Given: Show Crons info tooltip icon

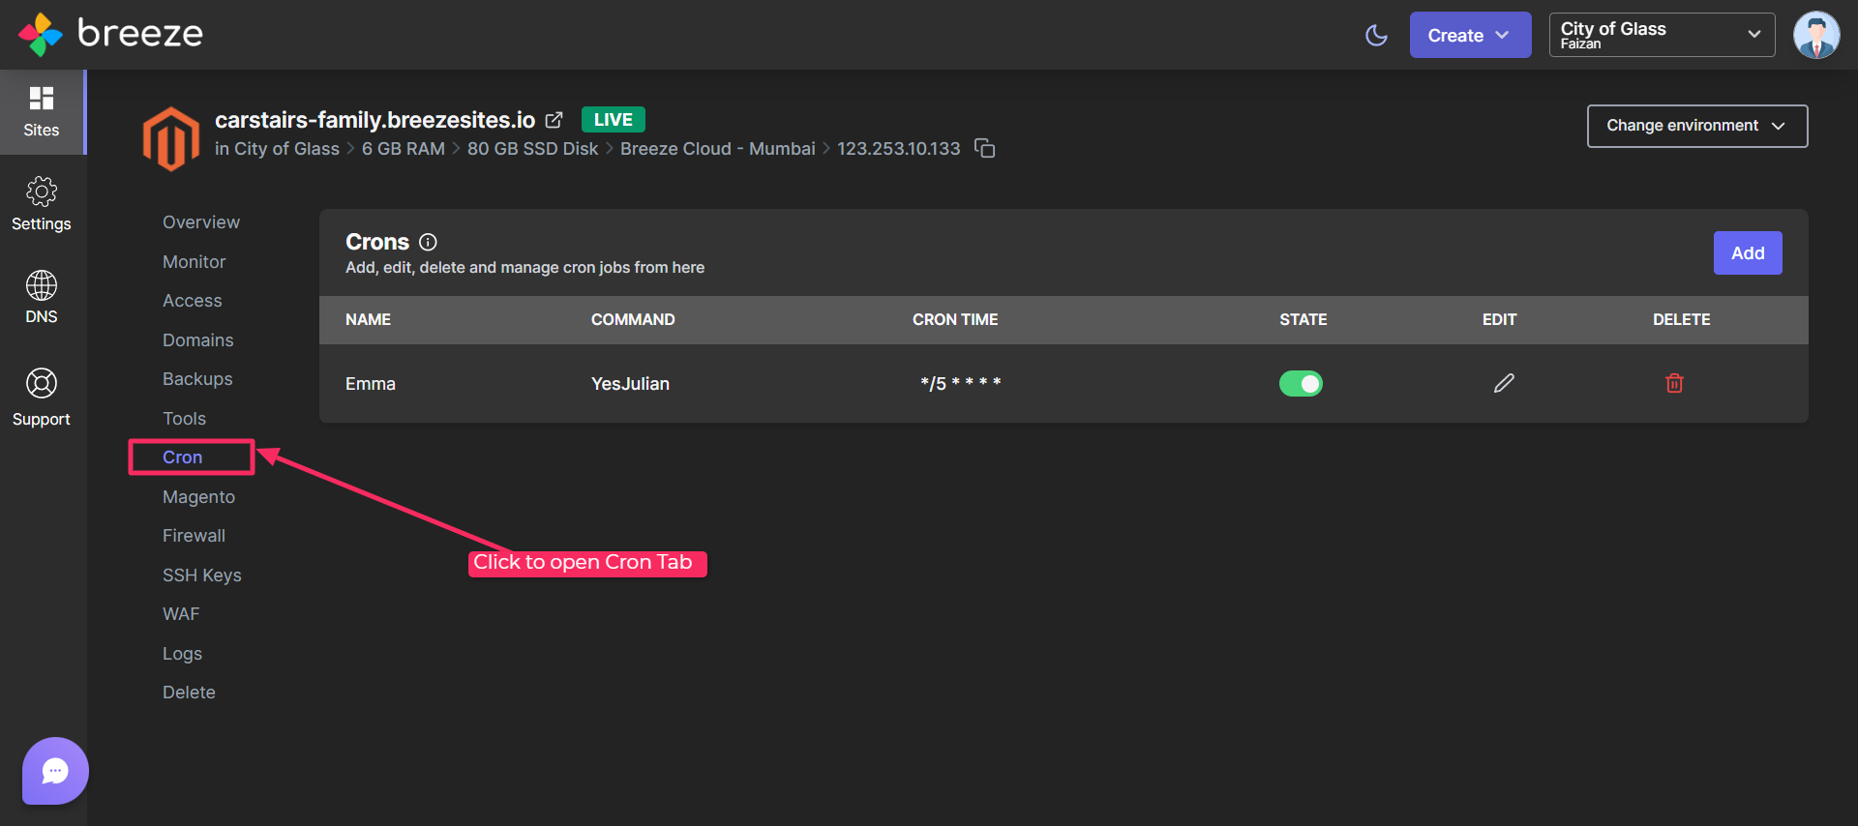Looking at the screenshot, I should pyautogui.click(x=428, y=242).
